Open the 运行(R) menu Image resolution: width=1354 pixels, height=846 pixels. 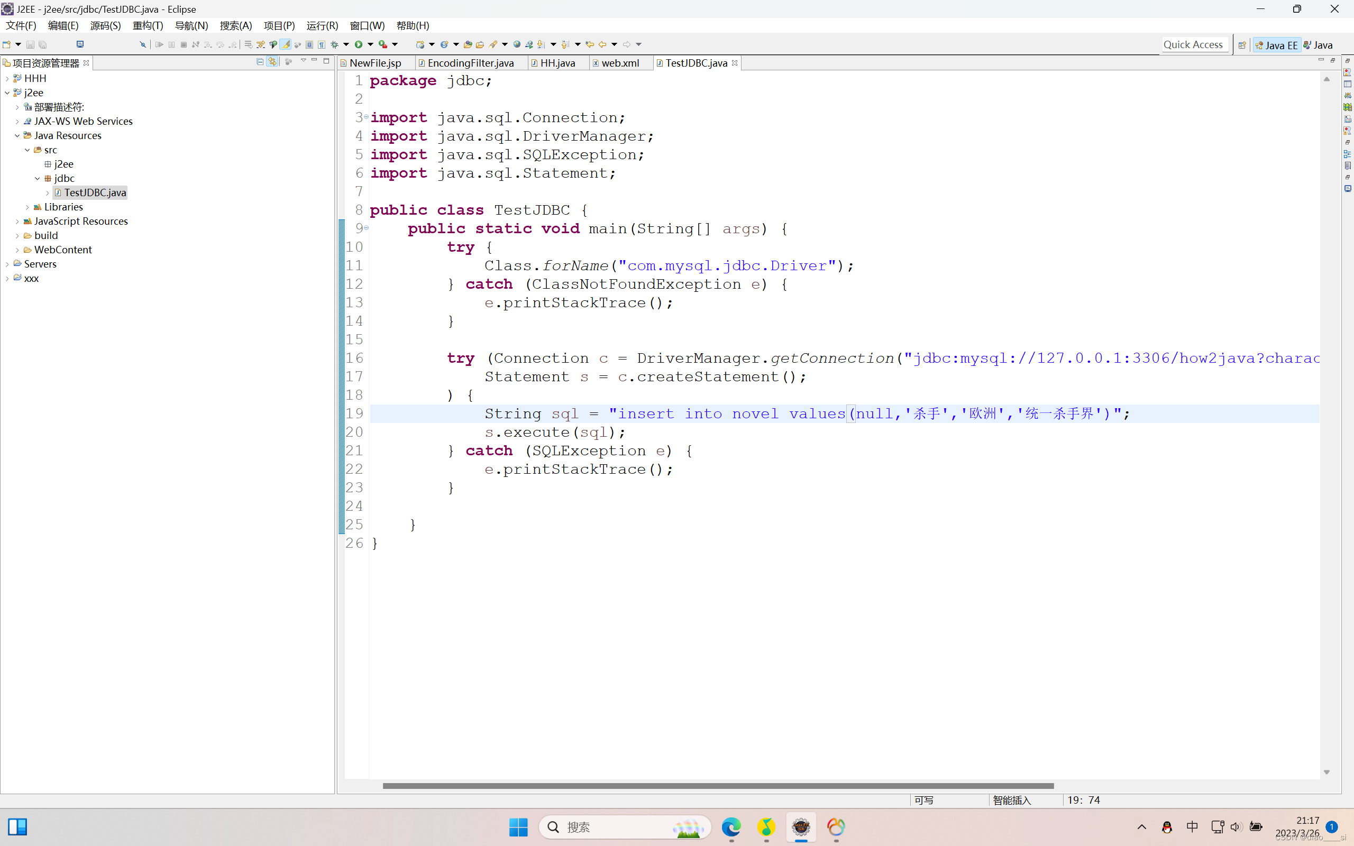(x=322, y=26)
